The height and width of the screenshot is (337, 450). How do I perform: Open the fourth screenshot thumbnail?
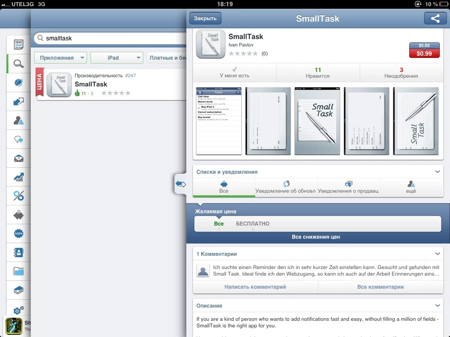pos(367,121)
